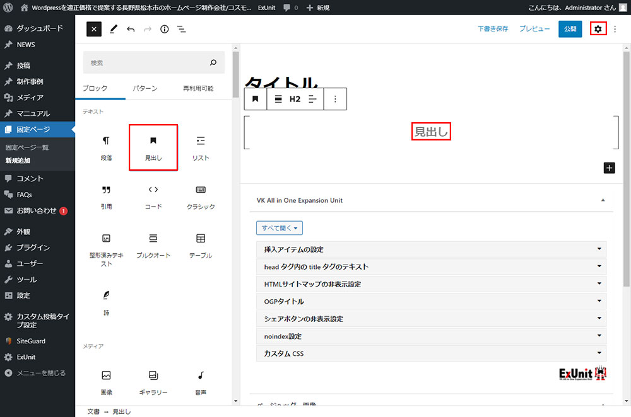Click the settings gear icon in top bar

pos(598,29)
